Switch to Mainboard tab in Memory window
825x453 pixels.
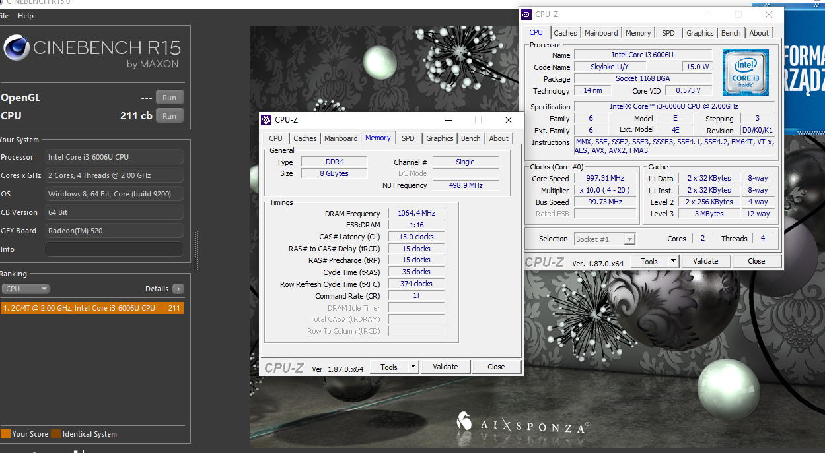click(x=341, y=138)
